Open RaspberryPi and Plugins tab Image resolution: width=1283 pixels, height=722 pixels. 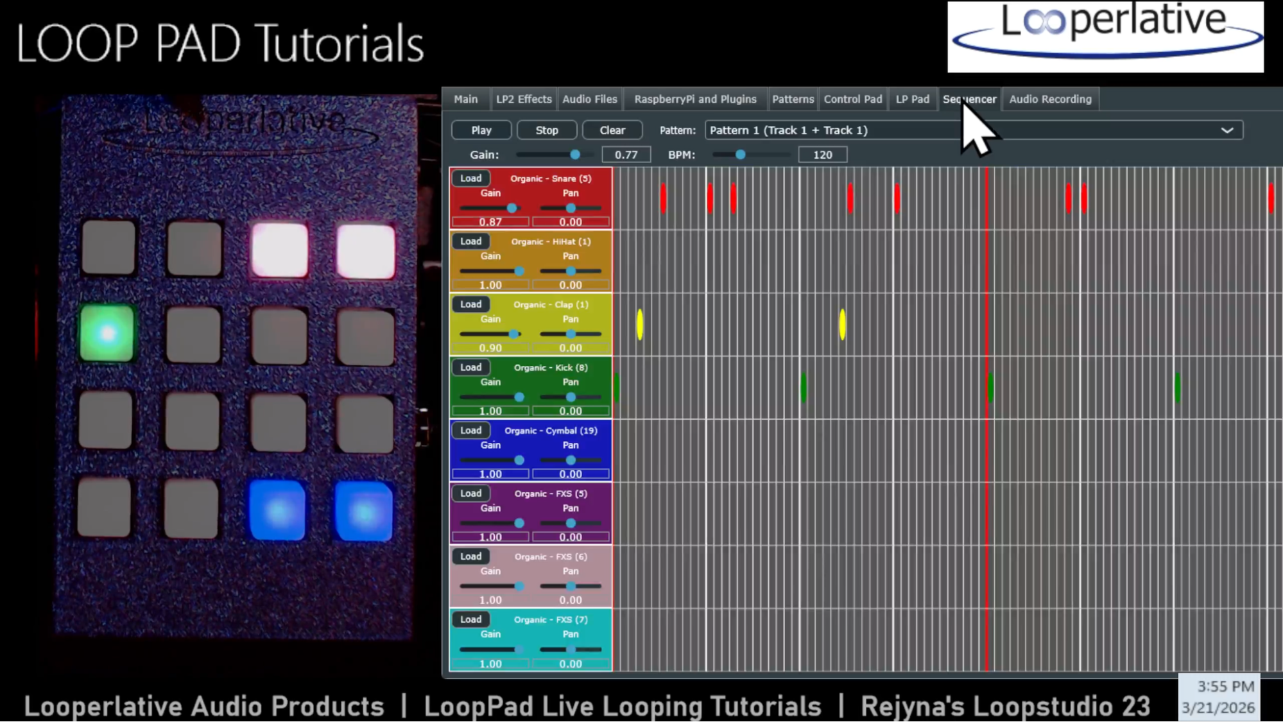[x=695, y=99]
